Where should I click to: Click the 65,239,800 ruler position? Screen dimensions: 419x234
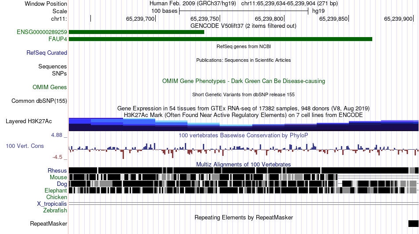pyautogui.click(x=269, y=19)
